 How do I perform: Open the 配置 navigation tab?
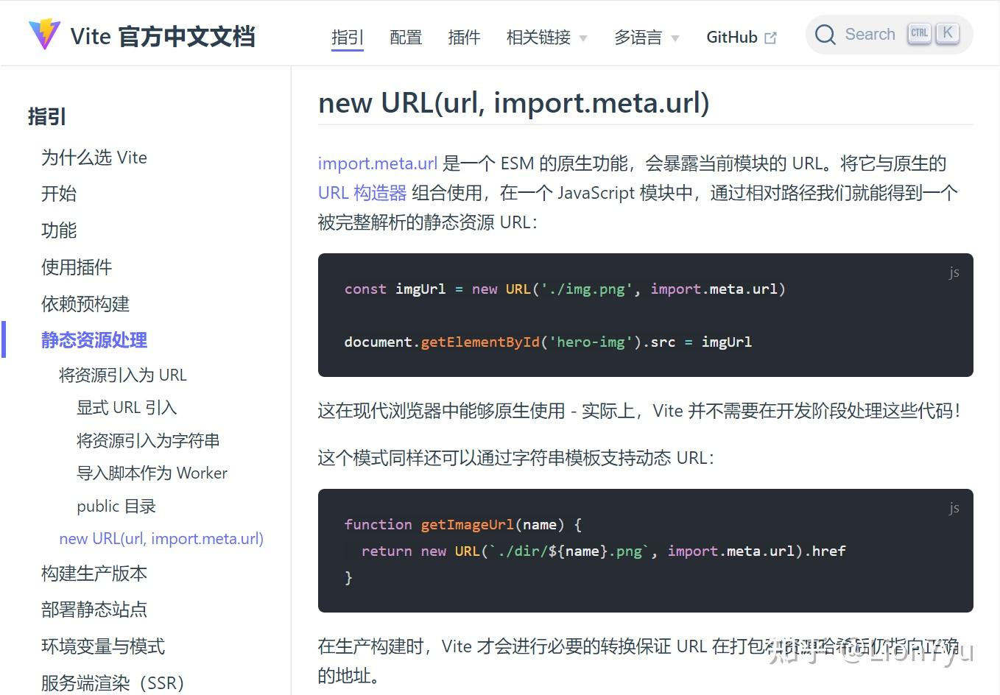[406, 37]
